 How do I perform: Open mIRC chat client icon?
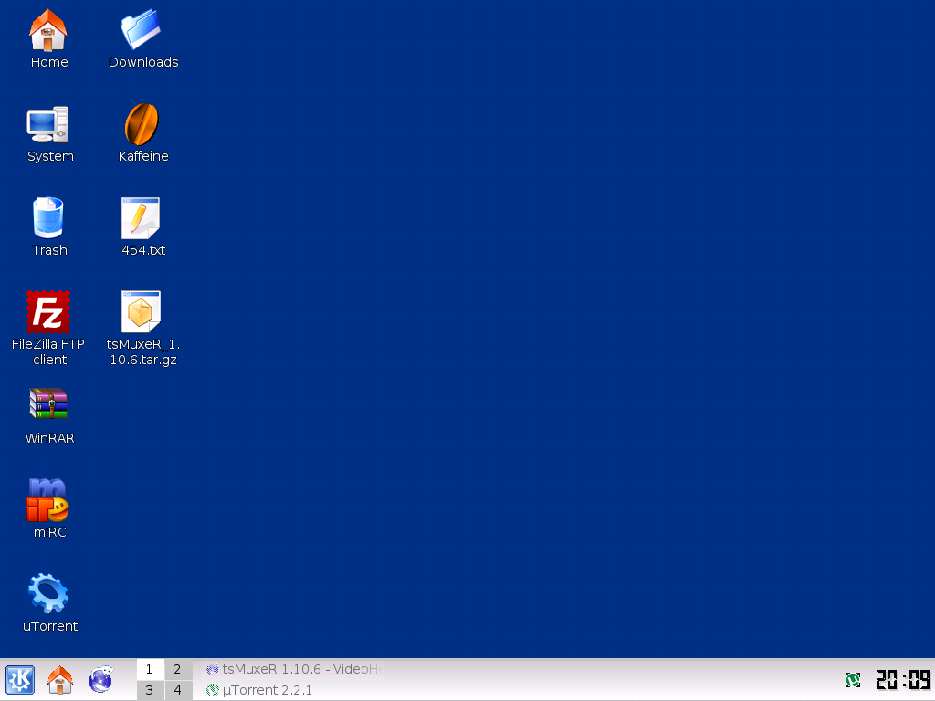point(48,500)
